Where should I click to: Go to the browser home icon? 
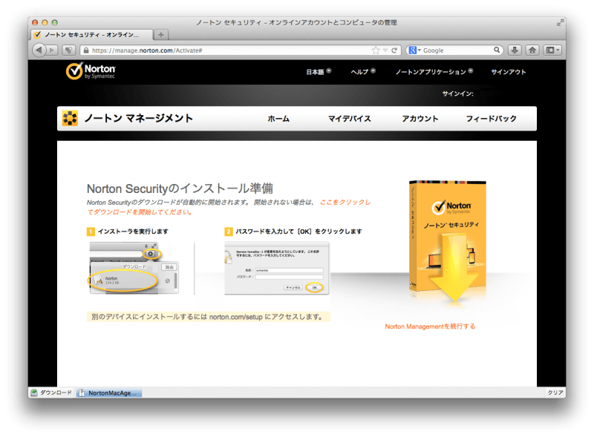(532, 50)
